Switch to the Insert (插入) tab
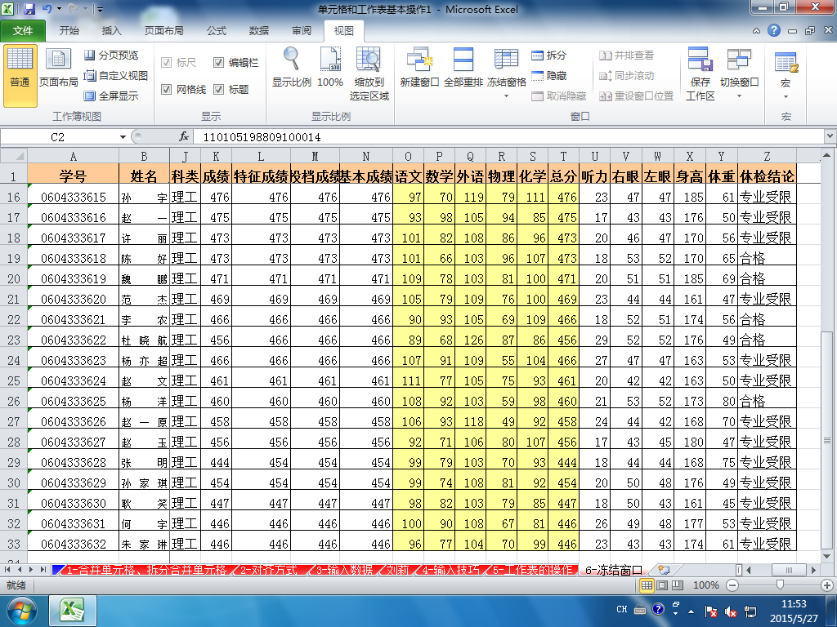This screenshot has height=627, width=837. [111, 31]
